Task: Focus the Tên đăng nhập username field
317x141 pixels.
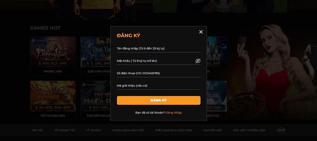Action: tap(158, 48)
